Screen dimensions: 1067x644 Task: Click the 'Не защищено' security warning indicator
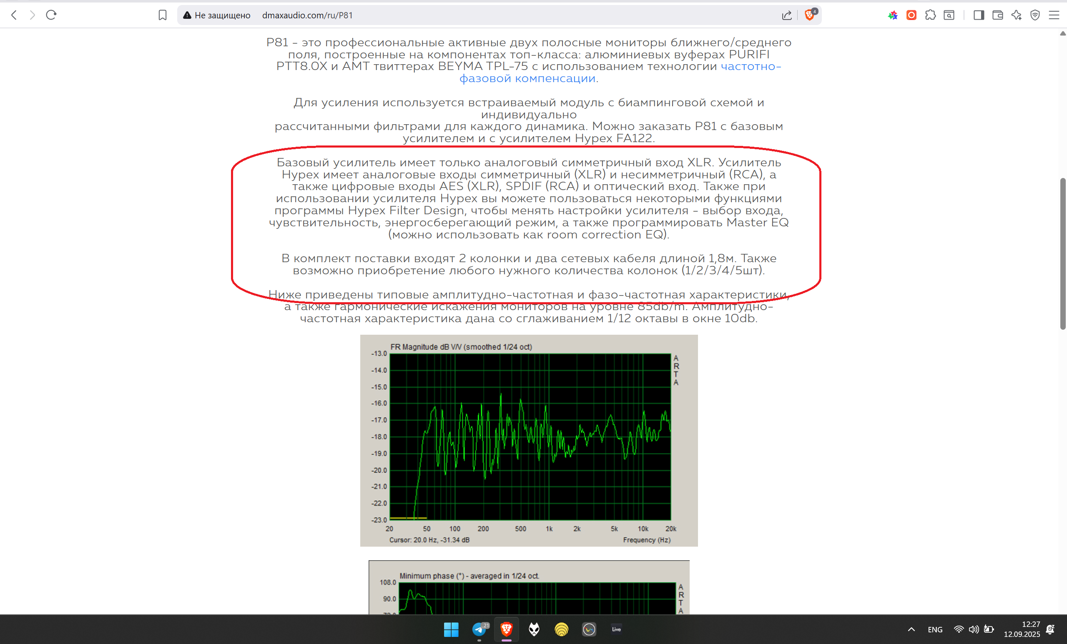coord(216,15)
